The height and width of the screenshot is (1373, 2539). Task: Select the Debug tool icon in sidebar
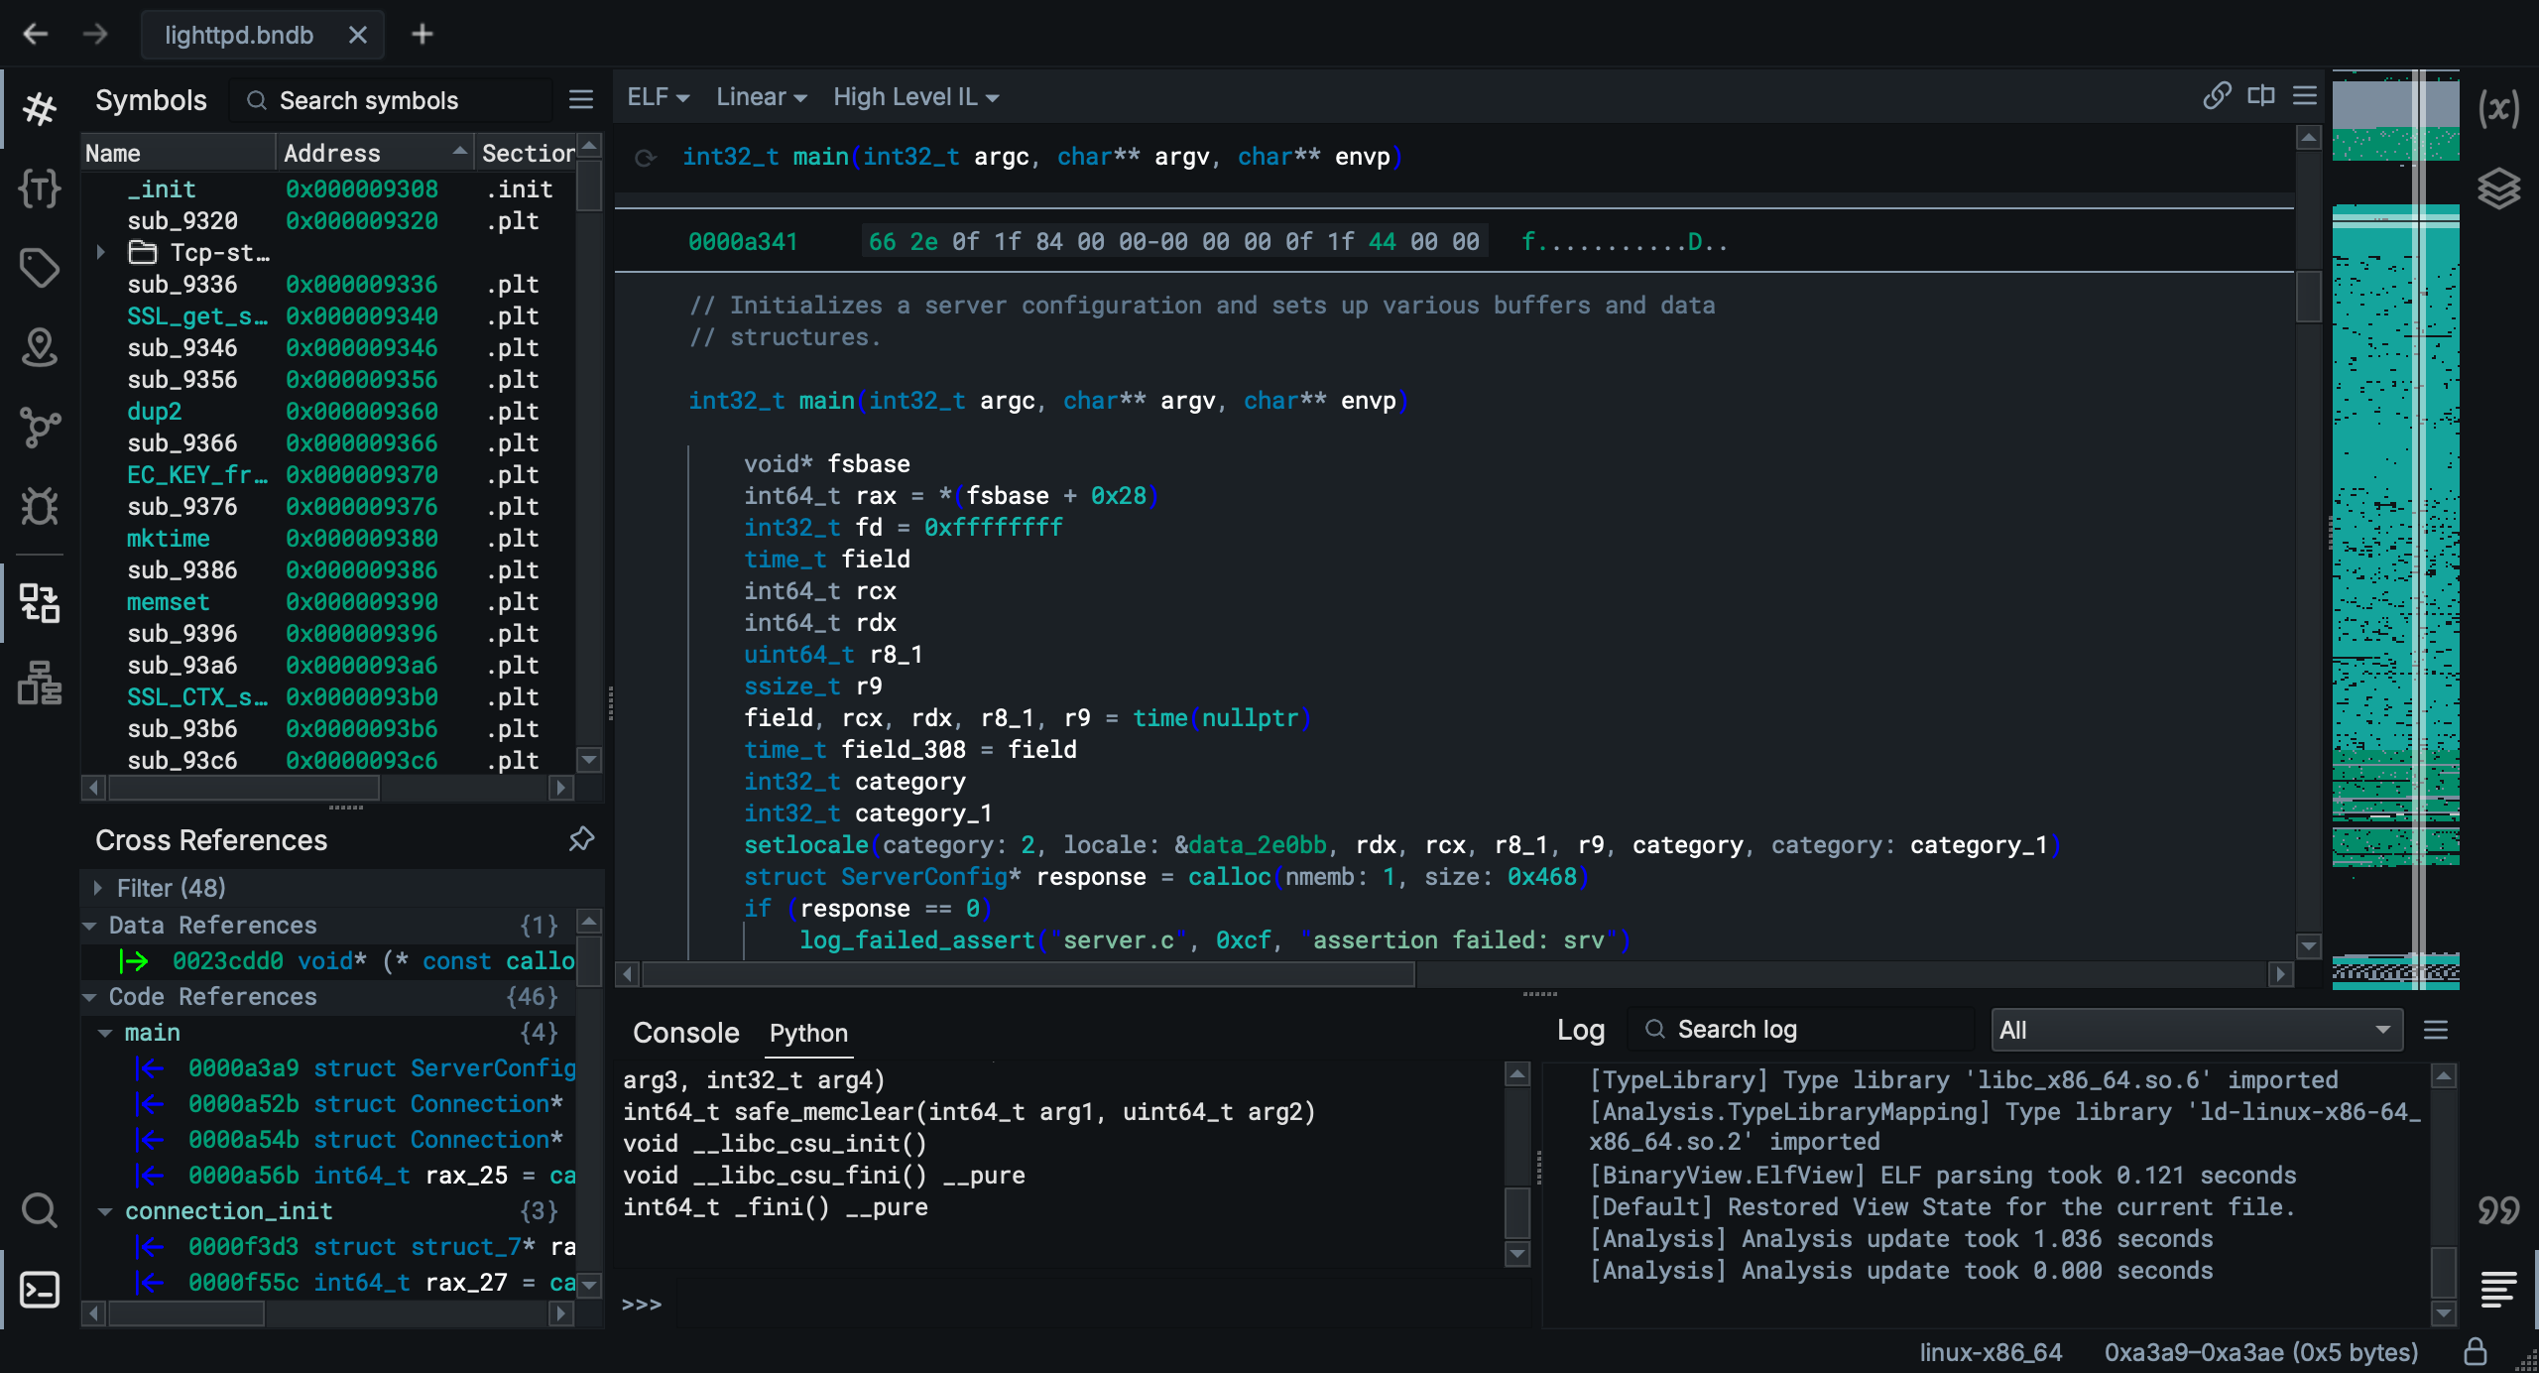(41, 504)
